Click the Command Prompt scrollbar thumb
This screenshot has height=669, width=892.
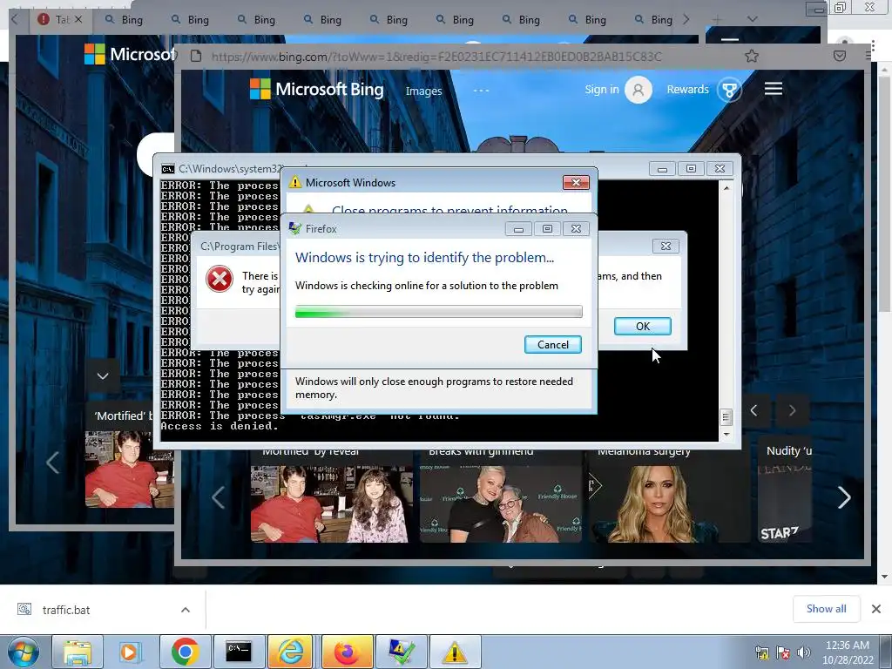click(x=726, y=417)
